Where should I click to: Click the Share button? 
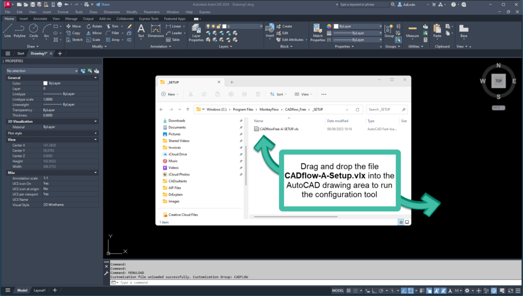(103, 4)
